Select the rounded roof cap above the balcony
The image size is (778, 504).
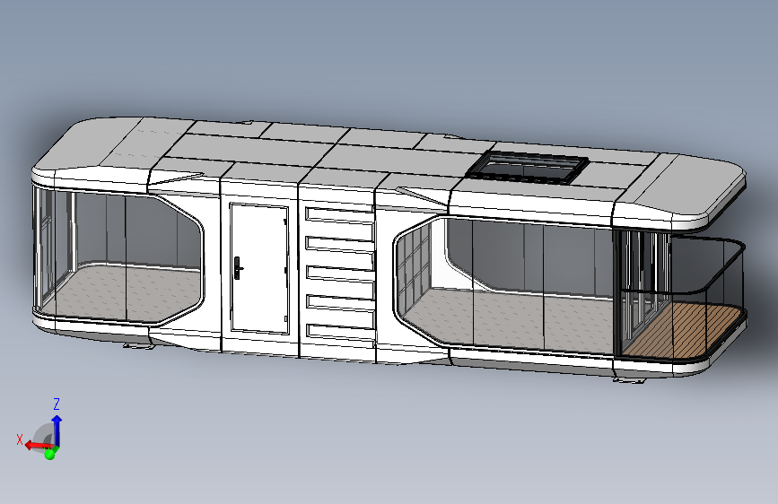pos(682,193)
